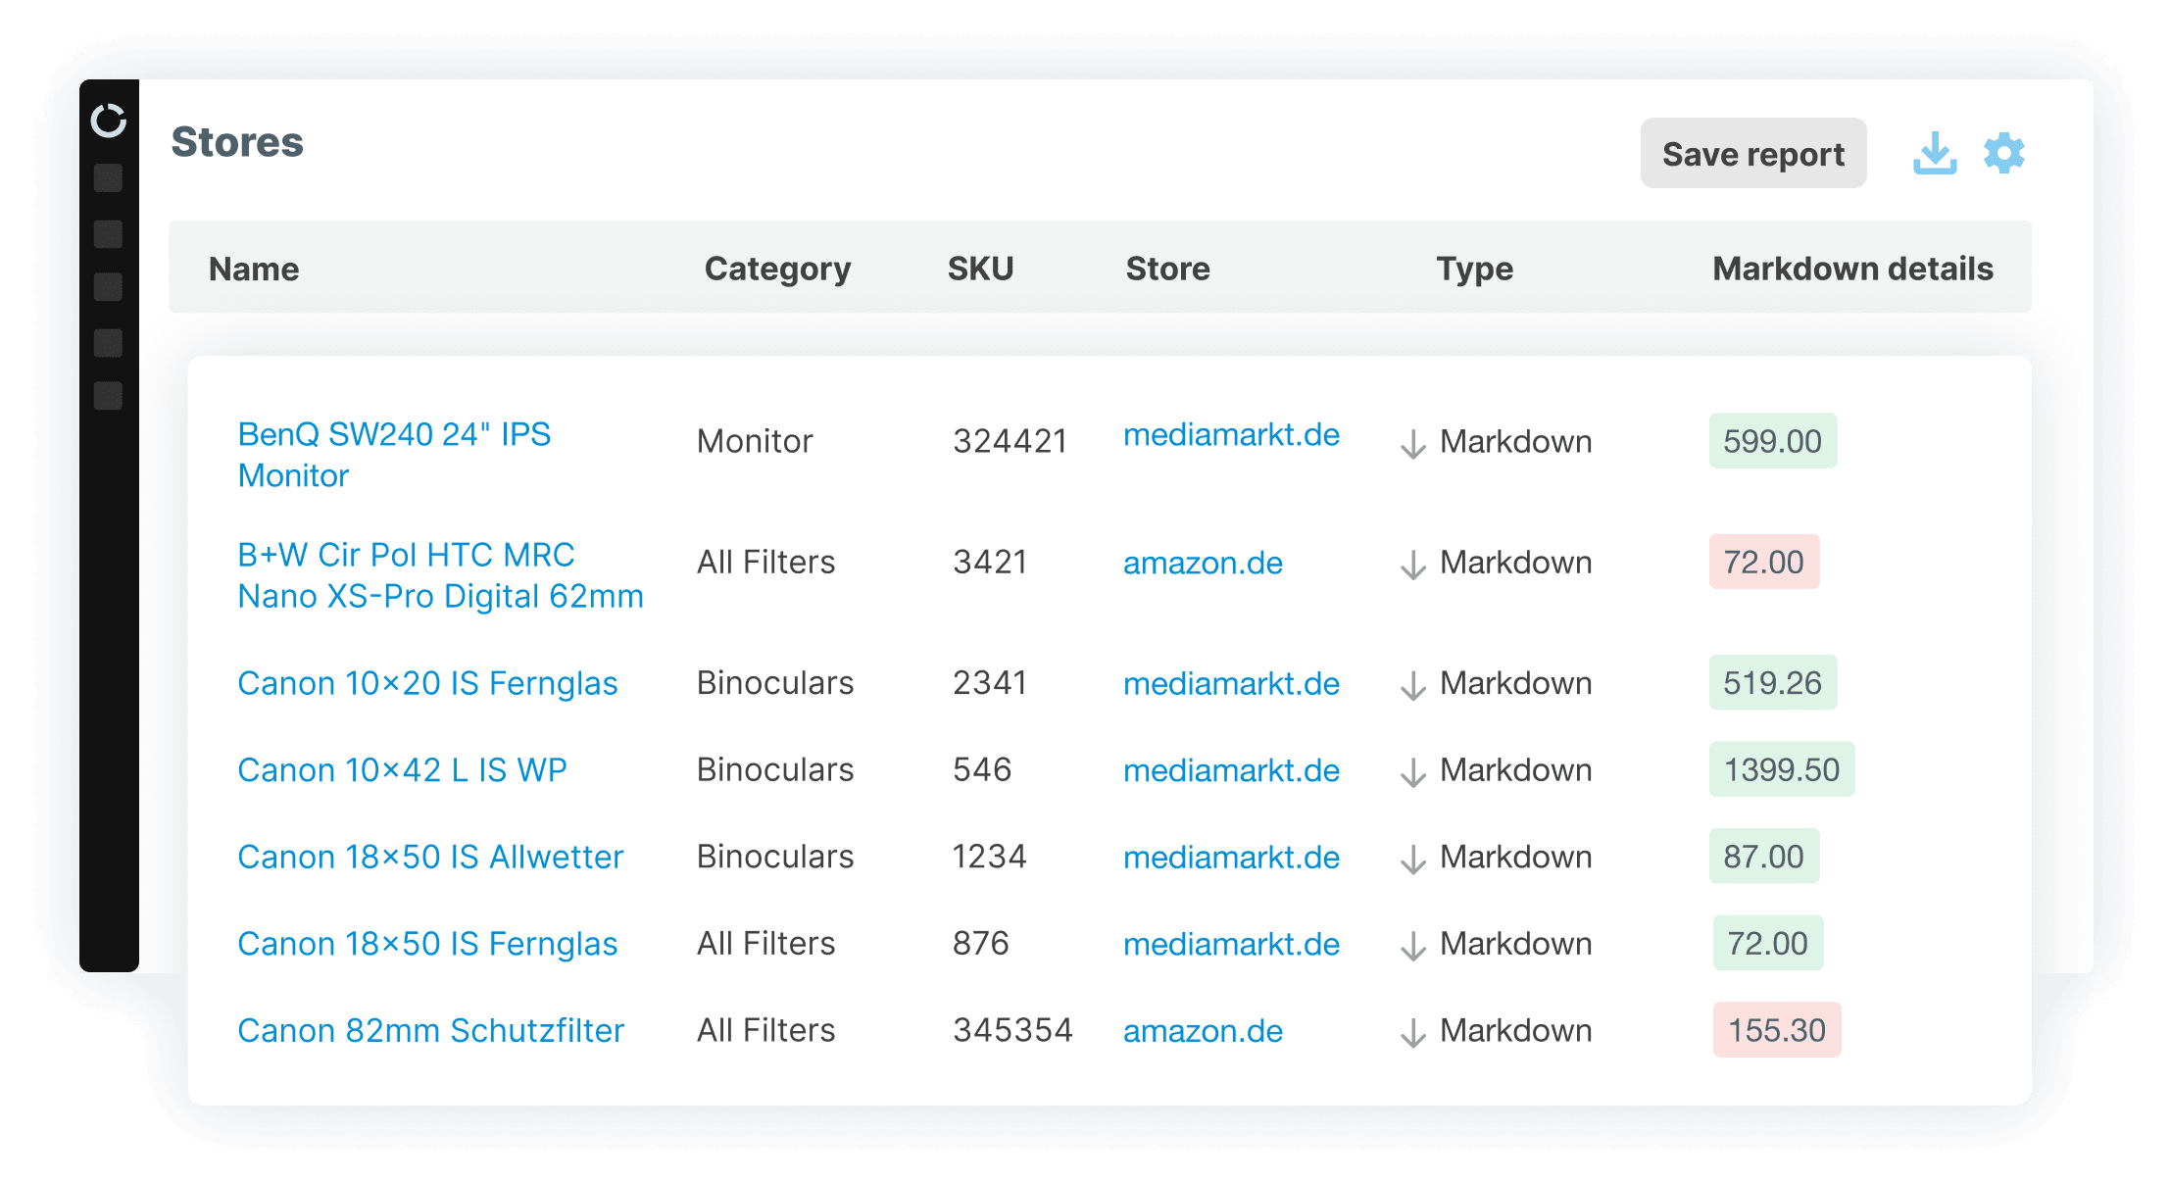Click the down arrow icon in SKU 2341 row
Viewport: 2169px width, 1181px height.
tap(1412, 685)
